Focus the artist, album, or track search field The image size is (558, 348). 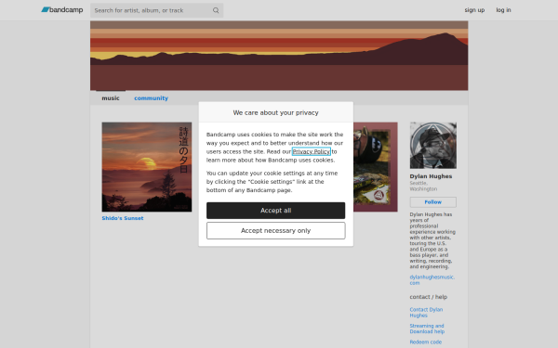click(x=156, y=10)
